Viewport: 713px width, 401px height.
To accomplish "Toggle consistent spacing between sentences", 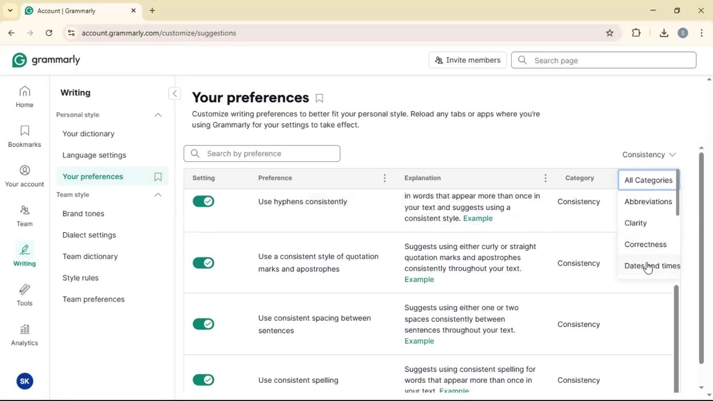I will tap(204, 324).
